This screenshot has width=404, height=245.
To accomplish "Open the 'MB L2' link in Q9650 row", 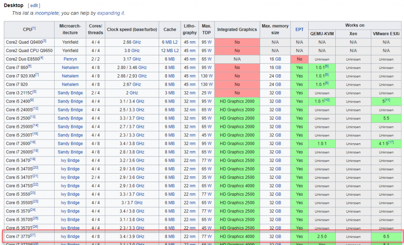I will point(172,51).
